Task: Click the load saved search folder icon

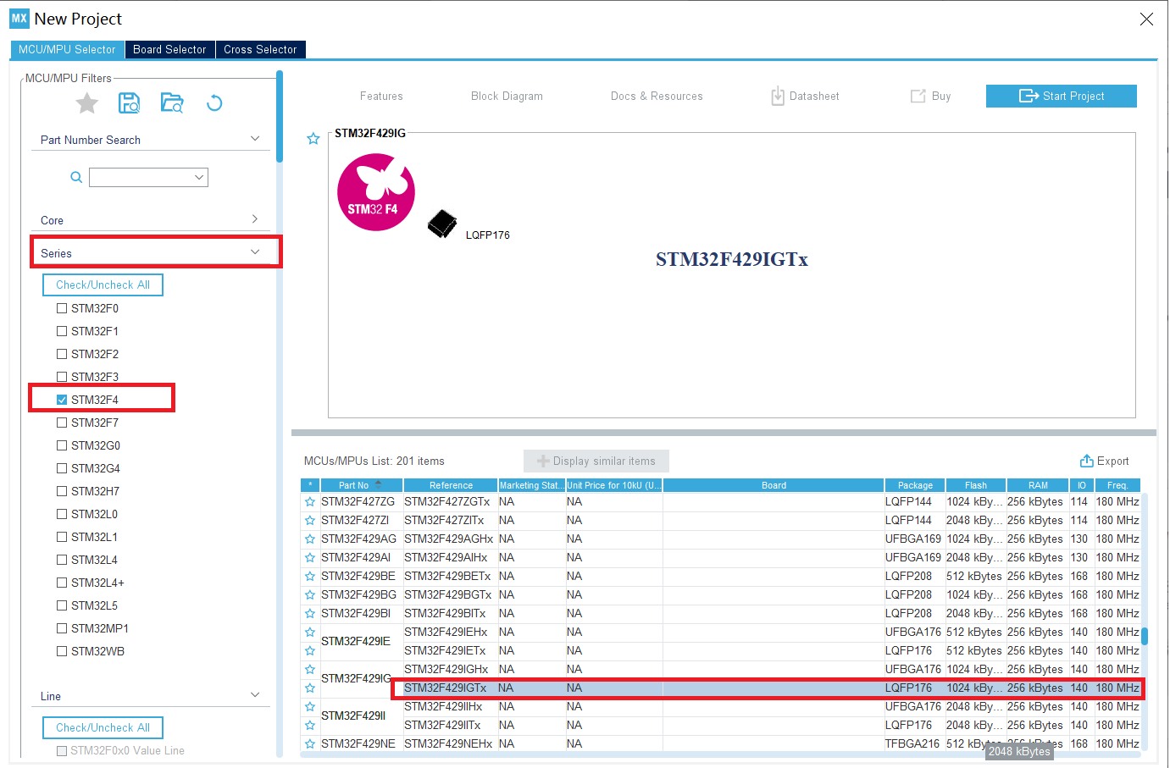Action: [x=172, y=103]
